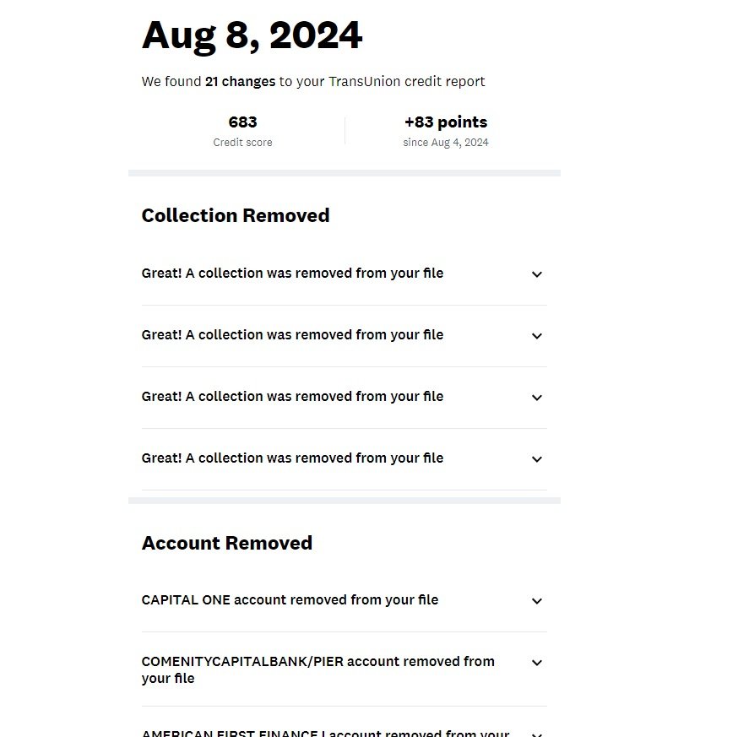Click the AMERICAN FIRST FINANCE chevron icon
This screenshot has height=737, width=738.
pos(536,733)
